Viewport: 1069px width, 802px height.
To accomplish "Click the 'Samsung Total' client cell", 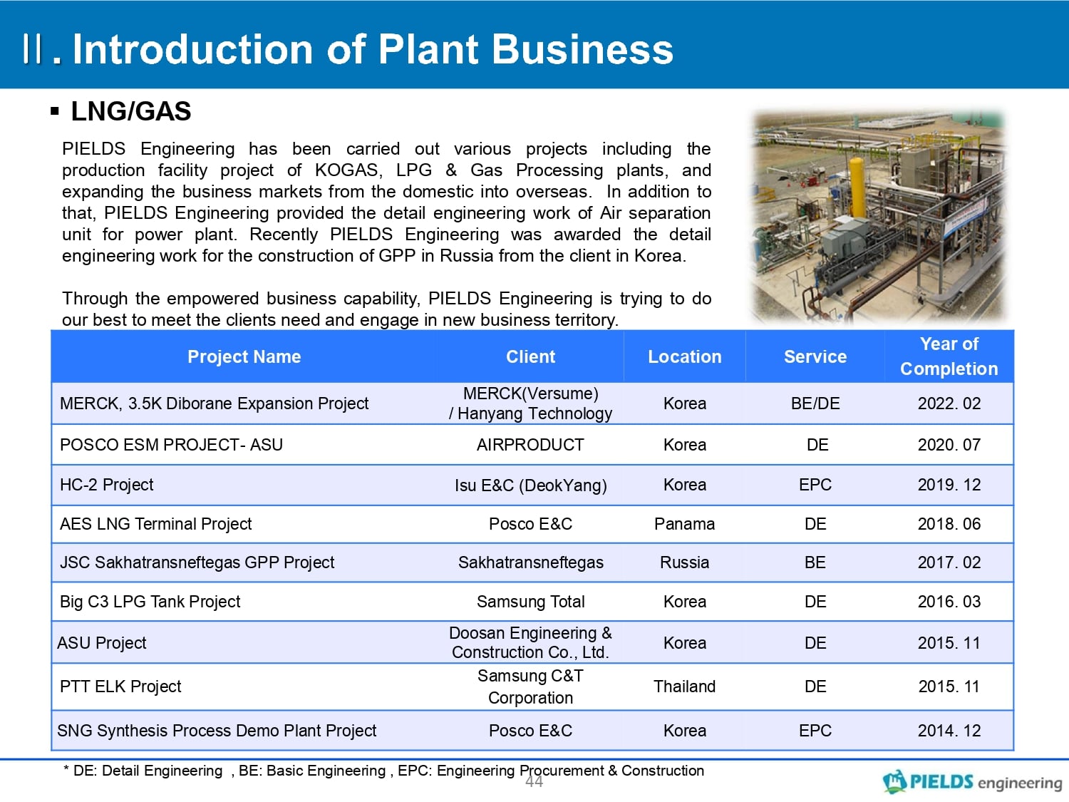I will pyautogui.click(x=530, y=602).
